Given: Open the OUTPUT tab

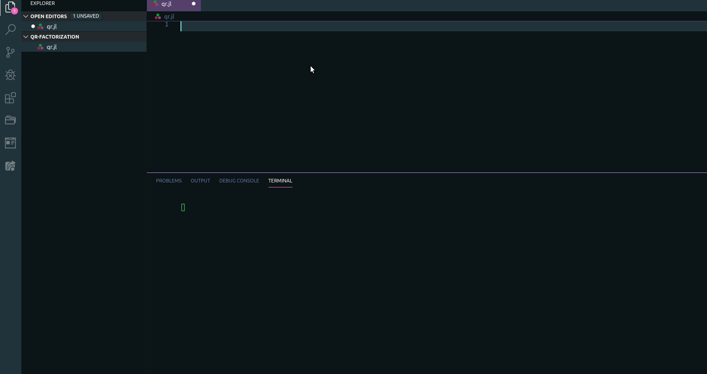Looking at the screenshot, I should point(200,181).
